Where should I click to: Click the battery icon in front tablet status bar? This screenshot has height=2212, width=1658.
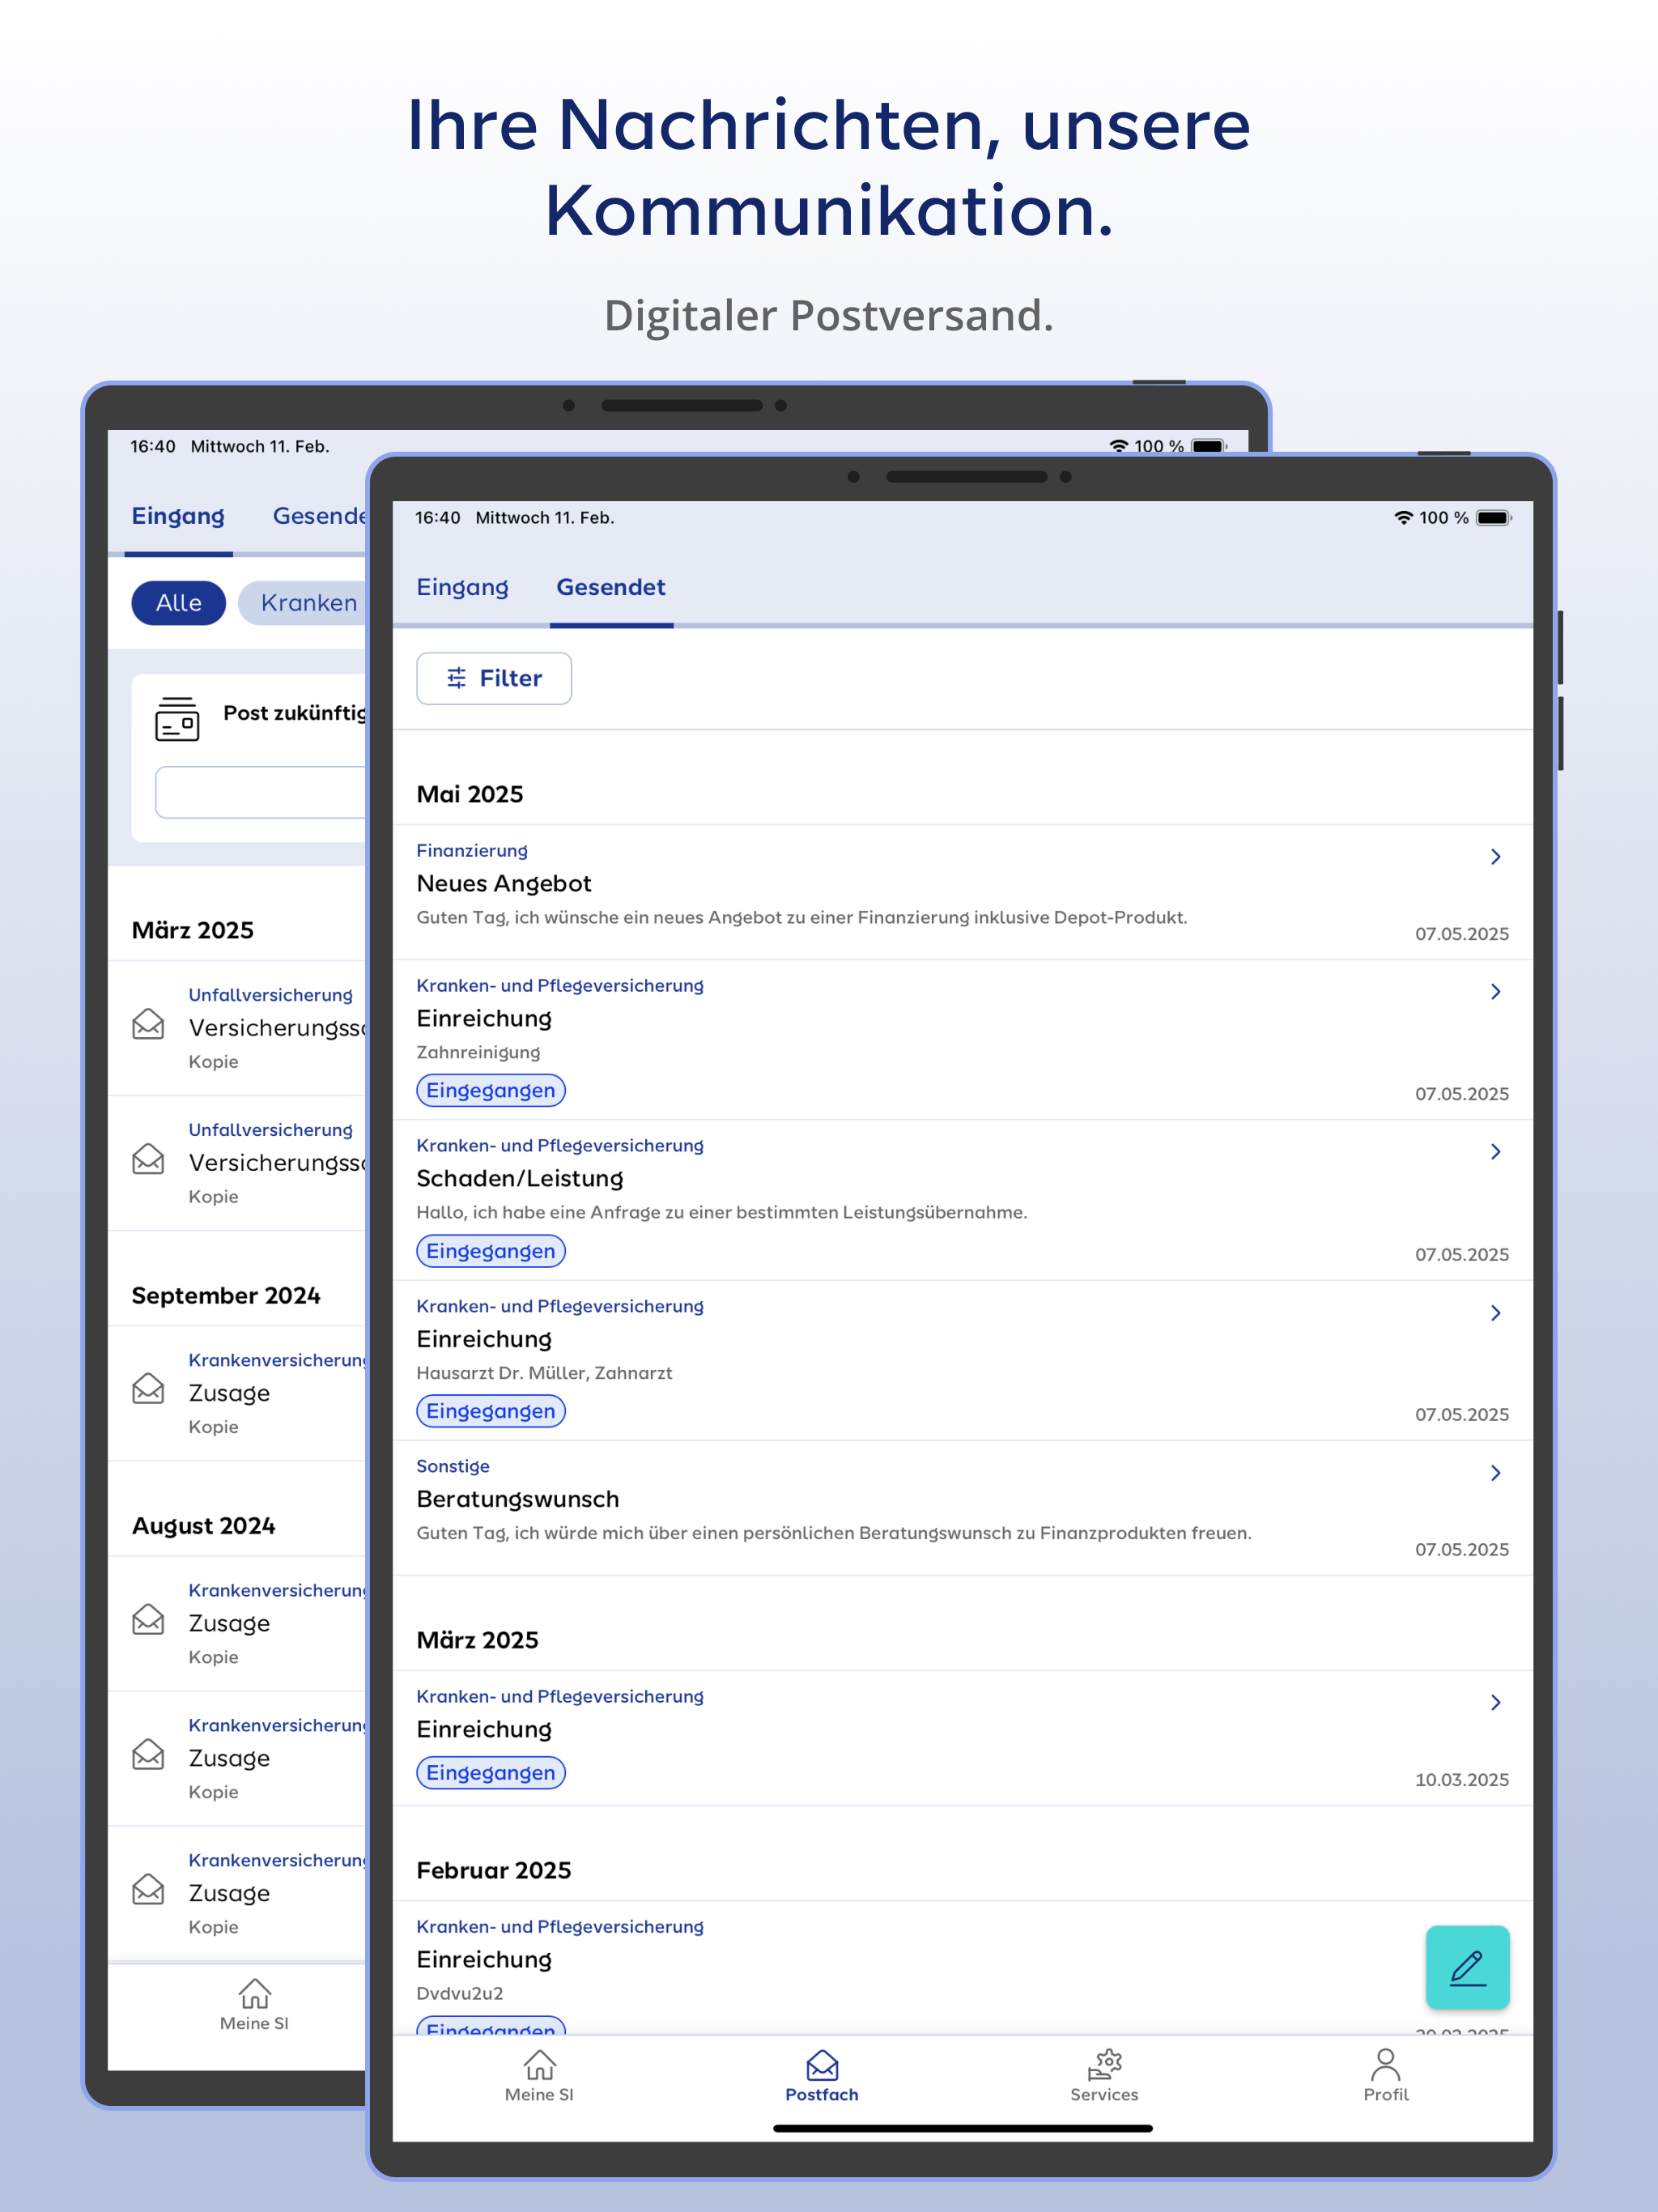pyautogui.click(x=1493, y=518)
